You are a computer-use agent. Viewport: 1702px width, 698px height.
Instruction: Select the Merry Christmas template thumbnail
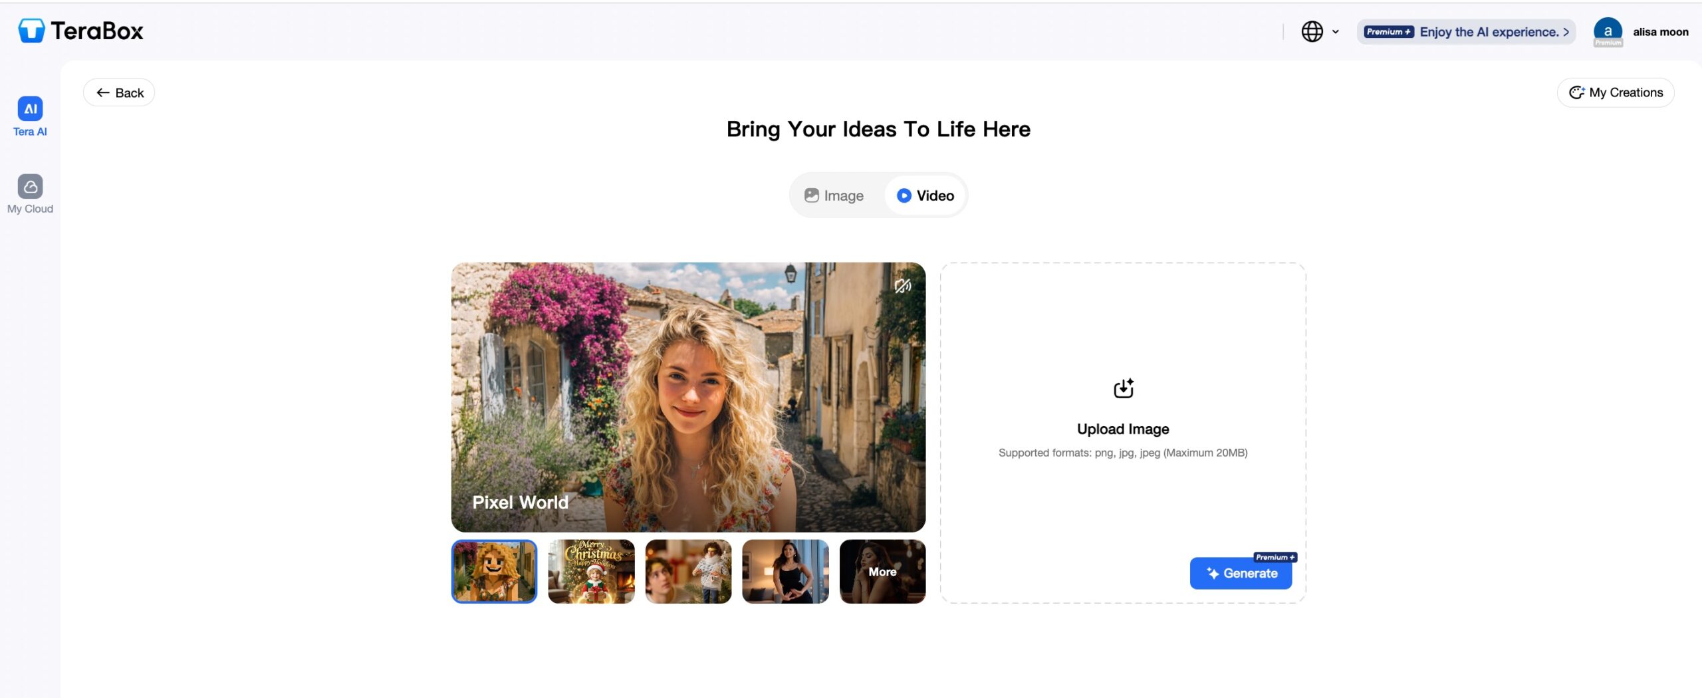click(591, 572)
